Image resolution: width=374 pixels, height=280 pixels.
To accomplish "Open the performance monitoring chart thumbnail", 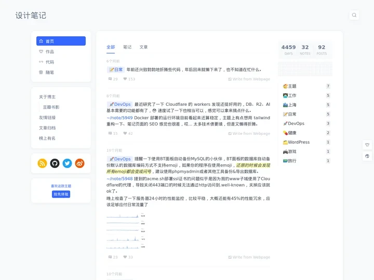I will point(126,231).
